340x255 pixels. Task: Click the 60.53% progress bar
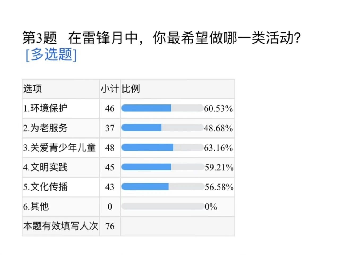(162, 108)
